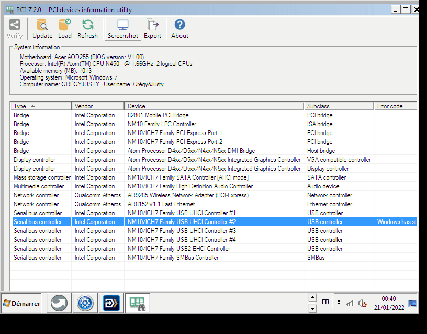Click the Multimedia controller type cell

[x=41, y=186]
